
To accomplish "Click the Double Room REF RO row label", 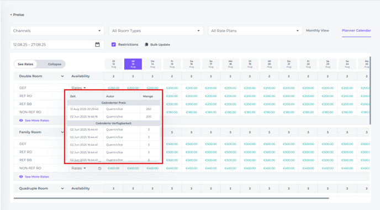I will pyautogui.click(x=26, y=96).
